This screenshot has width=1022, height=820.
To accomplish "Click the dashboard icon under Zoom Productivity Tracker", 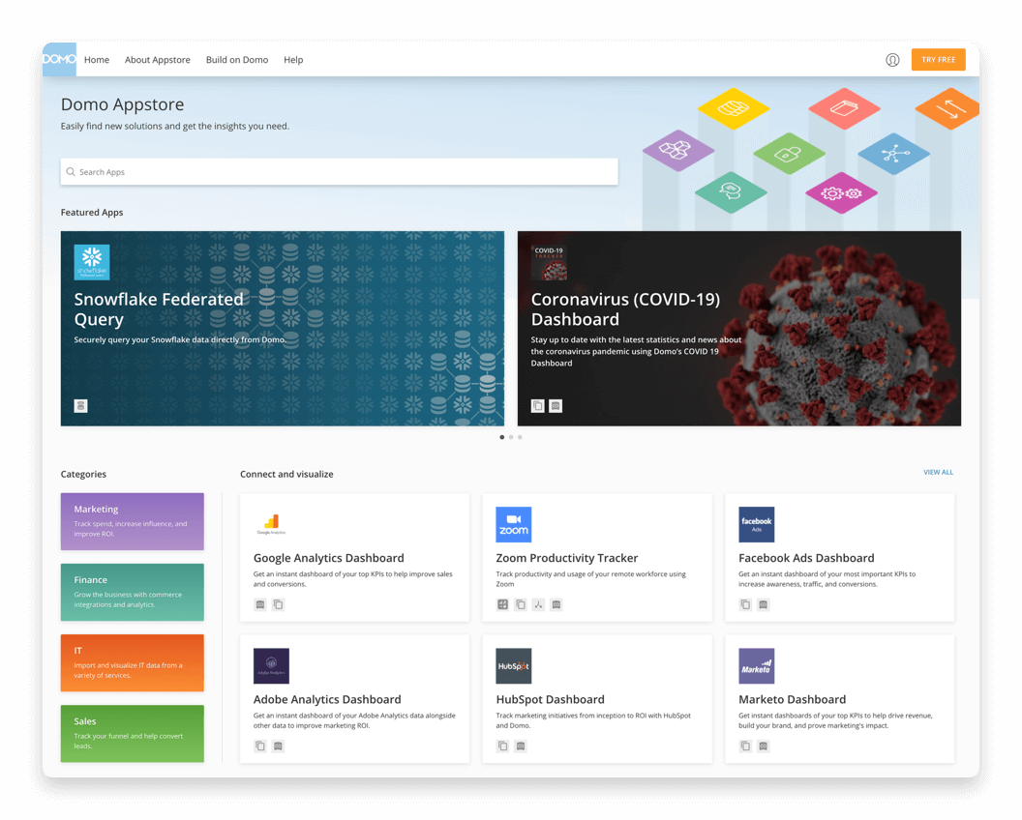I will pyautogui.click(x=556, y=604).
